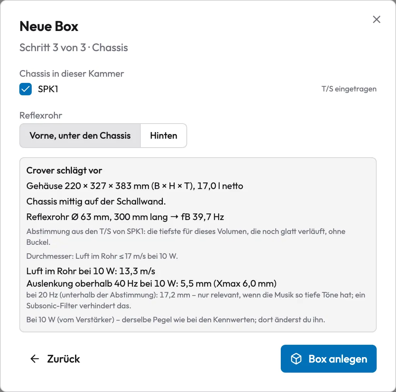The height and width of the screenshot is (392, 396).
Task: Click the 'Crover schlägt vor' heading
Action: pyautogui.click(x=64, y=170)
